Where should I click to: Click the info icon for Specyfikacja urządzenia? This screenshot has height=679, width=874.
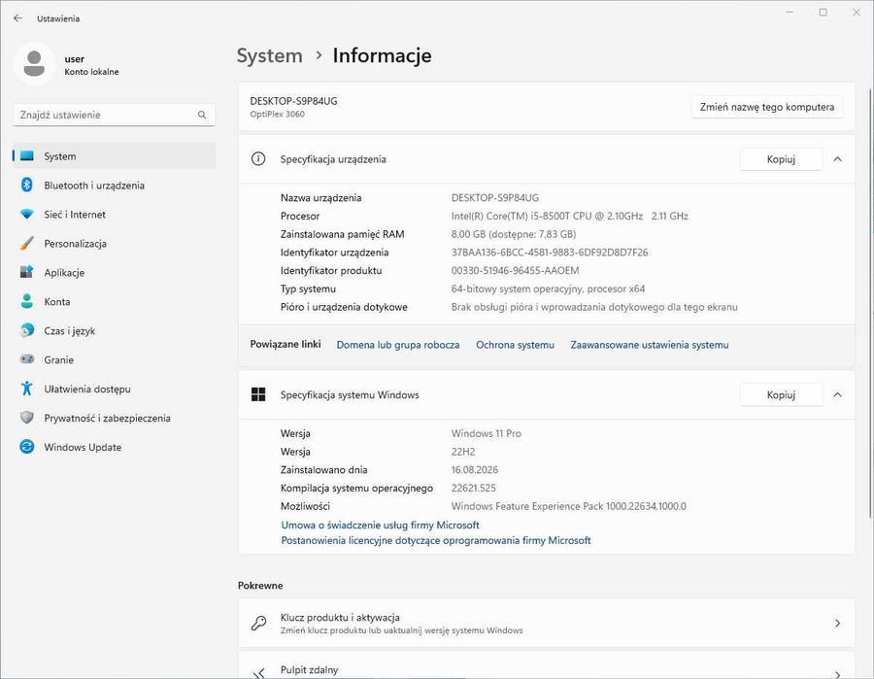click(258, 159)
